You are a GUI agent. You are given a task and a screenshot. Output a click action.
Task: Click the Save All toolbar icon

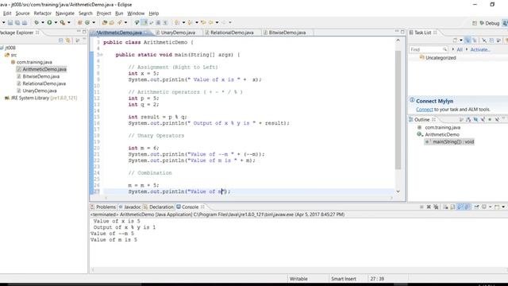point(17,23)
